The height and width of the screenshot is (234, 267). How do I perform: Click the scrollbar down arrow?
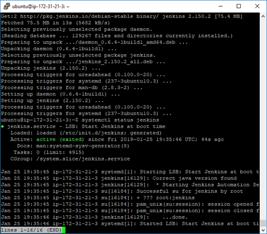point(263,230)
